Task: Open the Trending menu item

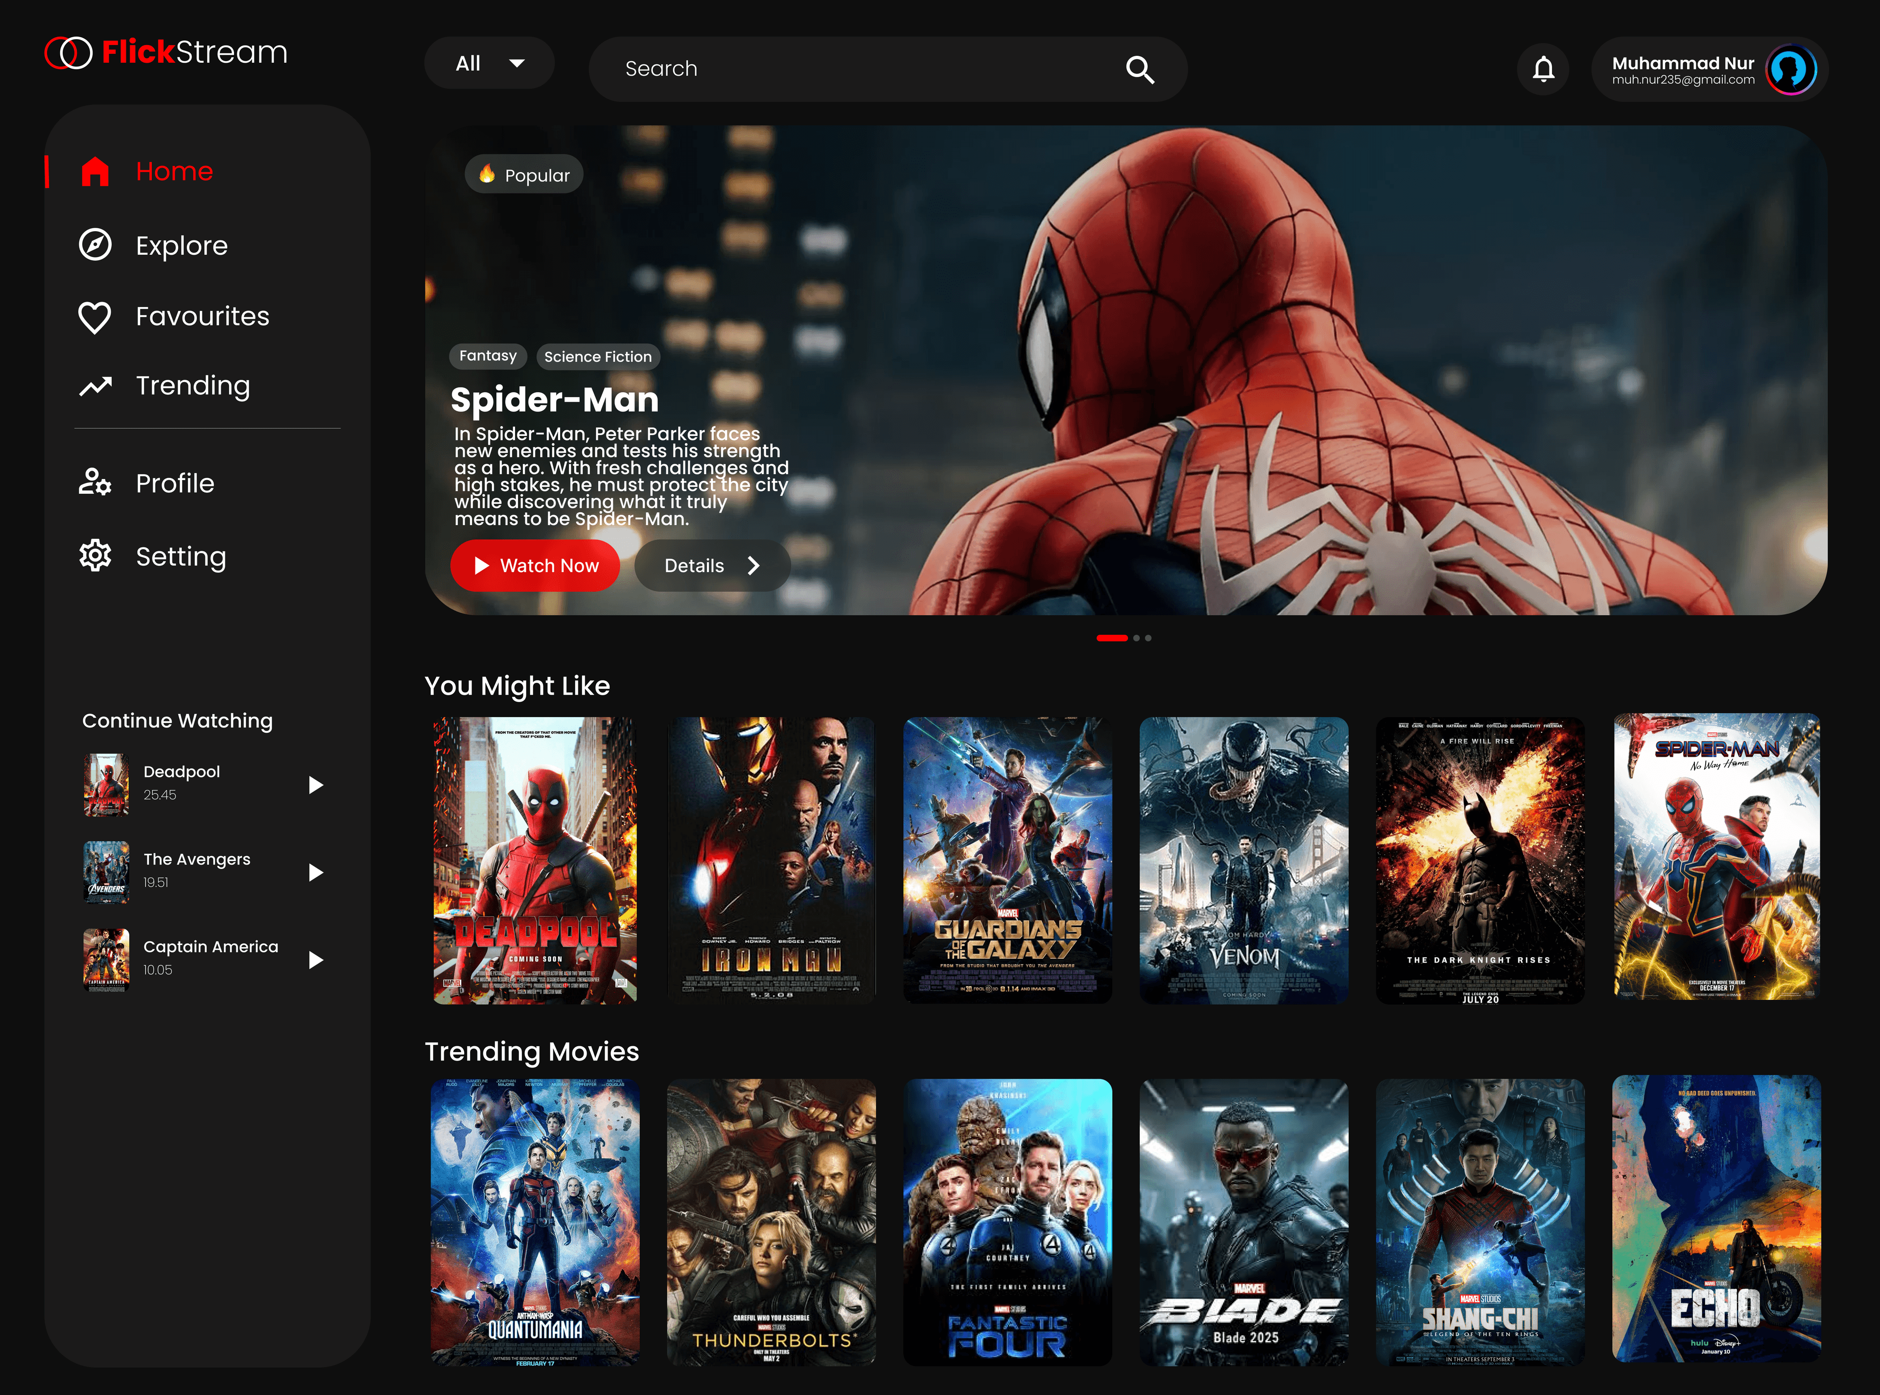Action: [193, 386]
